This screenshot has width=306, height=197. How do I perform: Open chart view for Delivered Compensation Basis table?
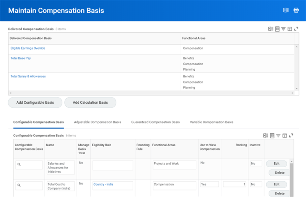pos(277,29)
